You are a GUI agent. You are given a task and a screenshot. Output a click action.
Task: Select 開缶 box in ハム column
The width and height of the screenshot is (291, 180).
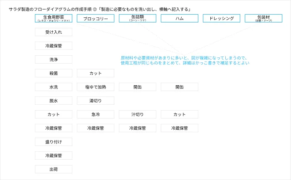[x=180, y=87]
